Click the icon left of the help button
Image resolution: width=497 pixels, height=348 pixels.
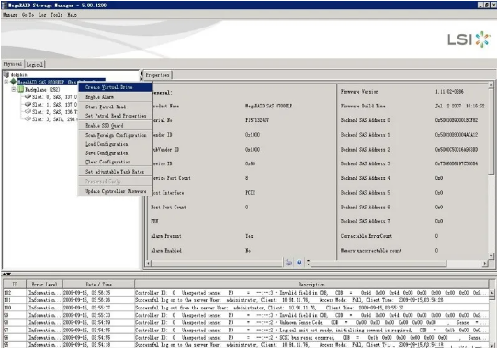288,263
